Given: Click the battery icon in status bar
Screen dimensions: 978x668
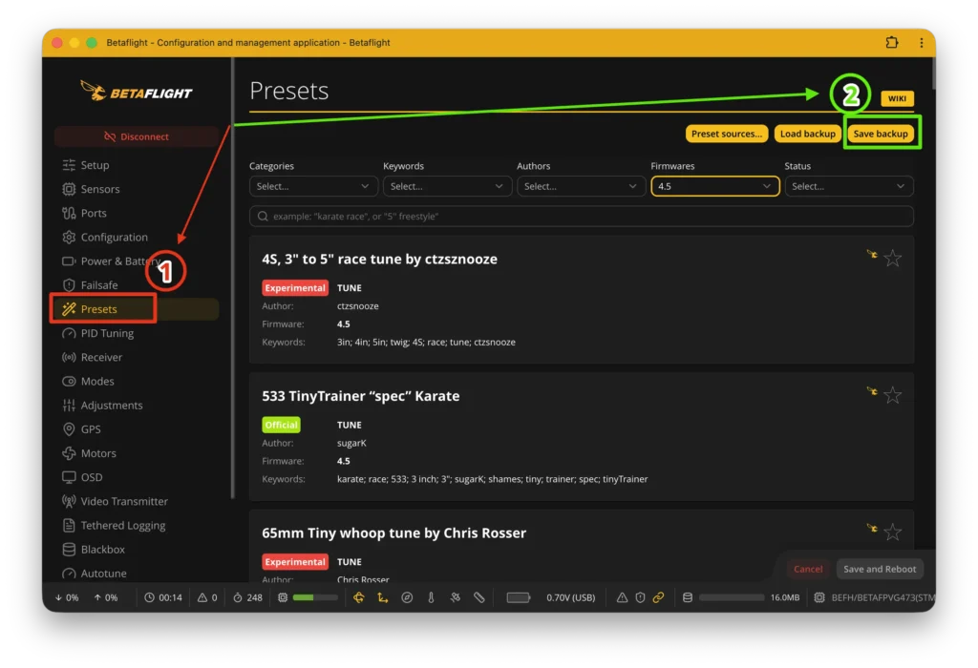Looking at the screenshot, I should point(519,597).
